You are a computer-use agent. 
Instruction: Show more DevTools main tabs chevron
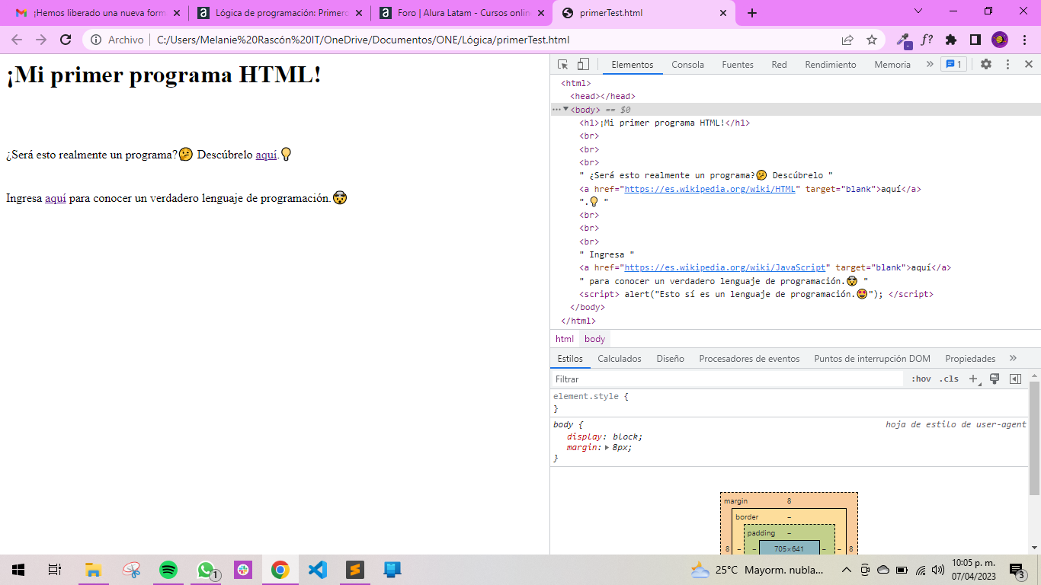[930, 65]
